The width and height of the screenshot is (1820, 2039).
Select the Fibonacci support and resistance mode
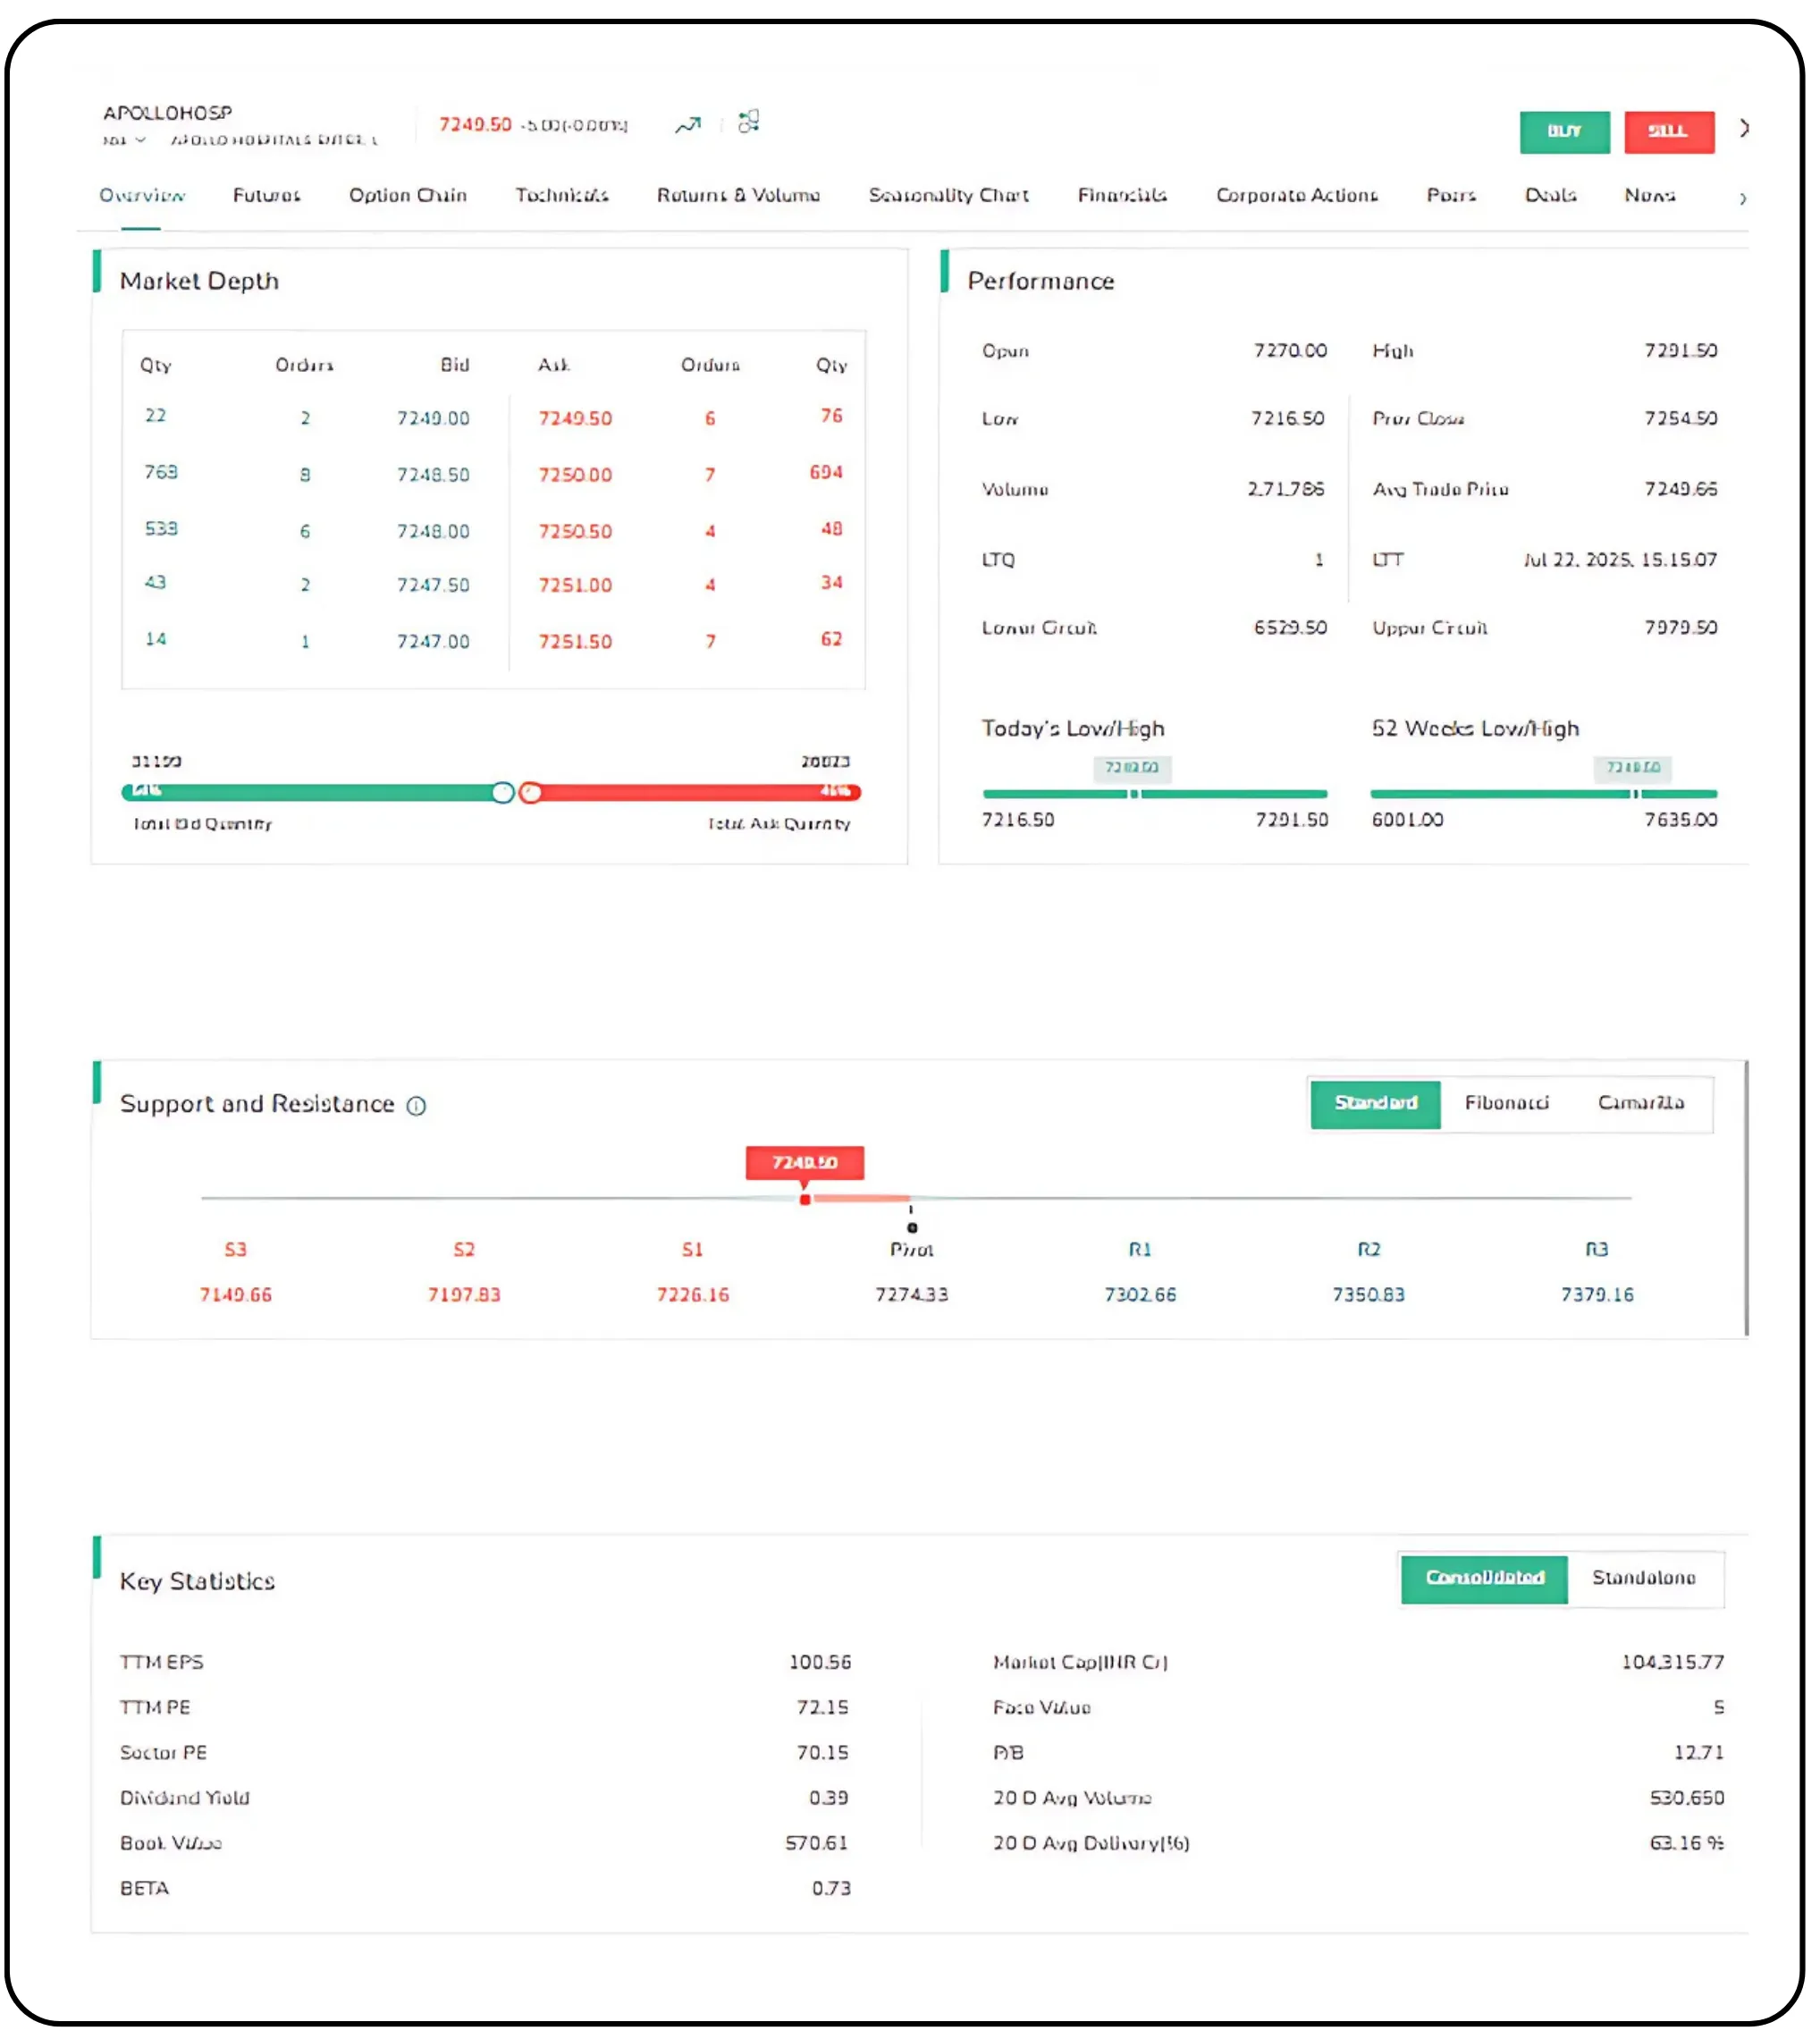[1507, 1103]
